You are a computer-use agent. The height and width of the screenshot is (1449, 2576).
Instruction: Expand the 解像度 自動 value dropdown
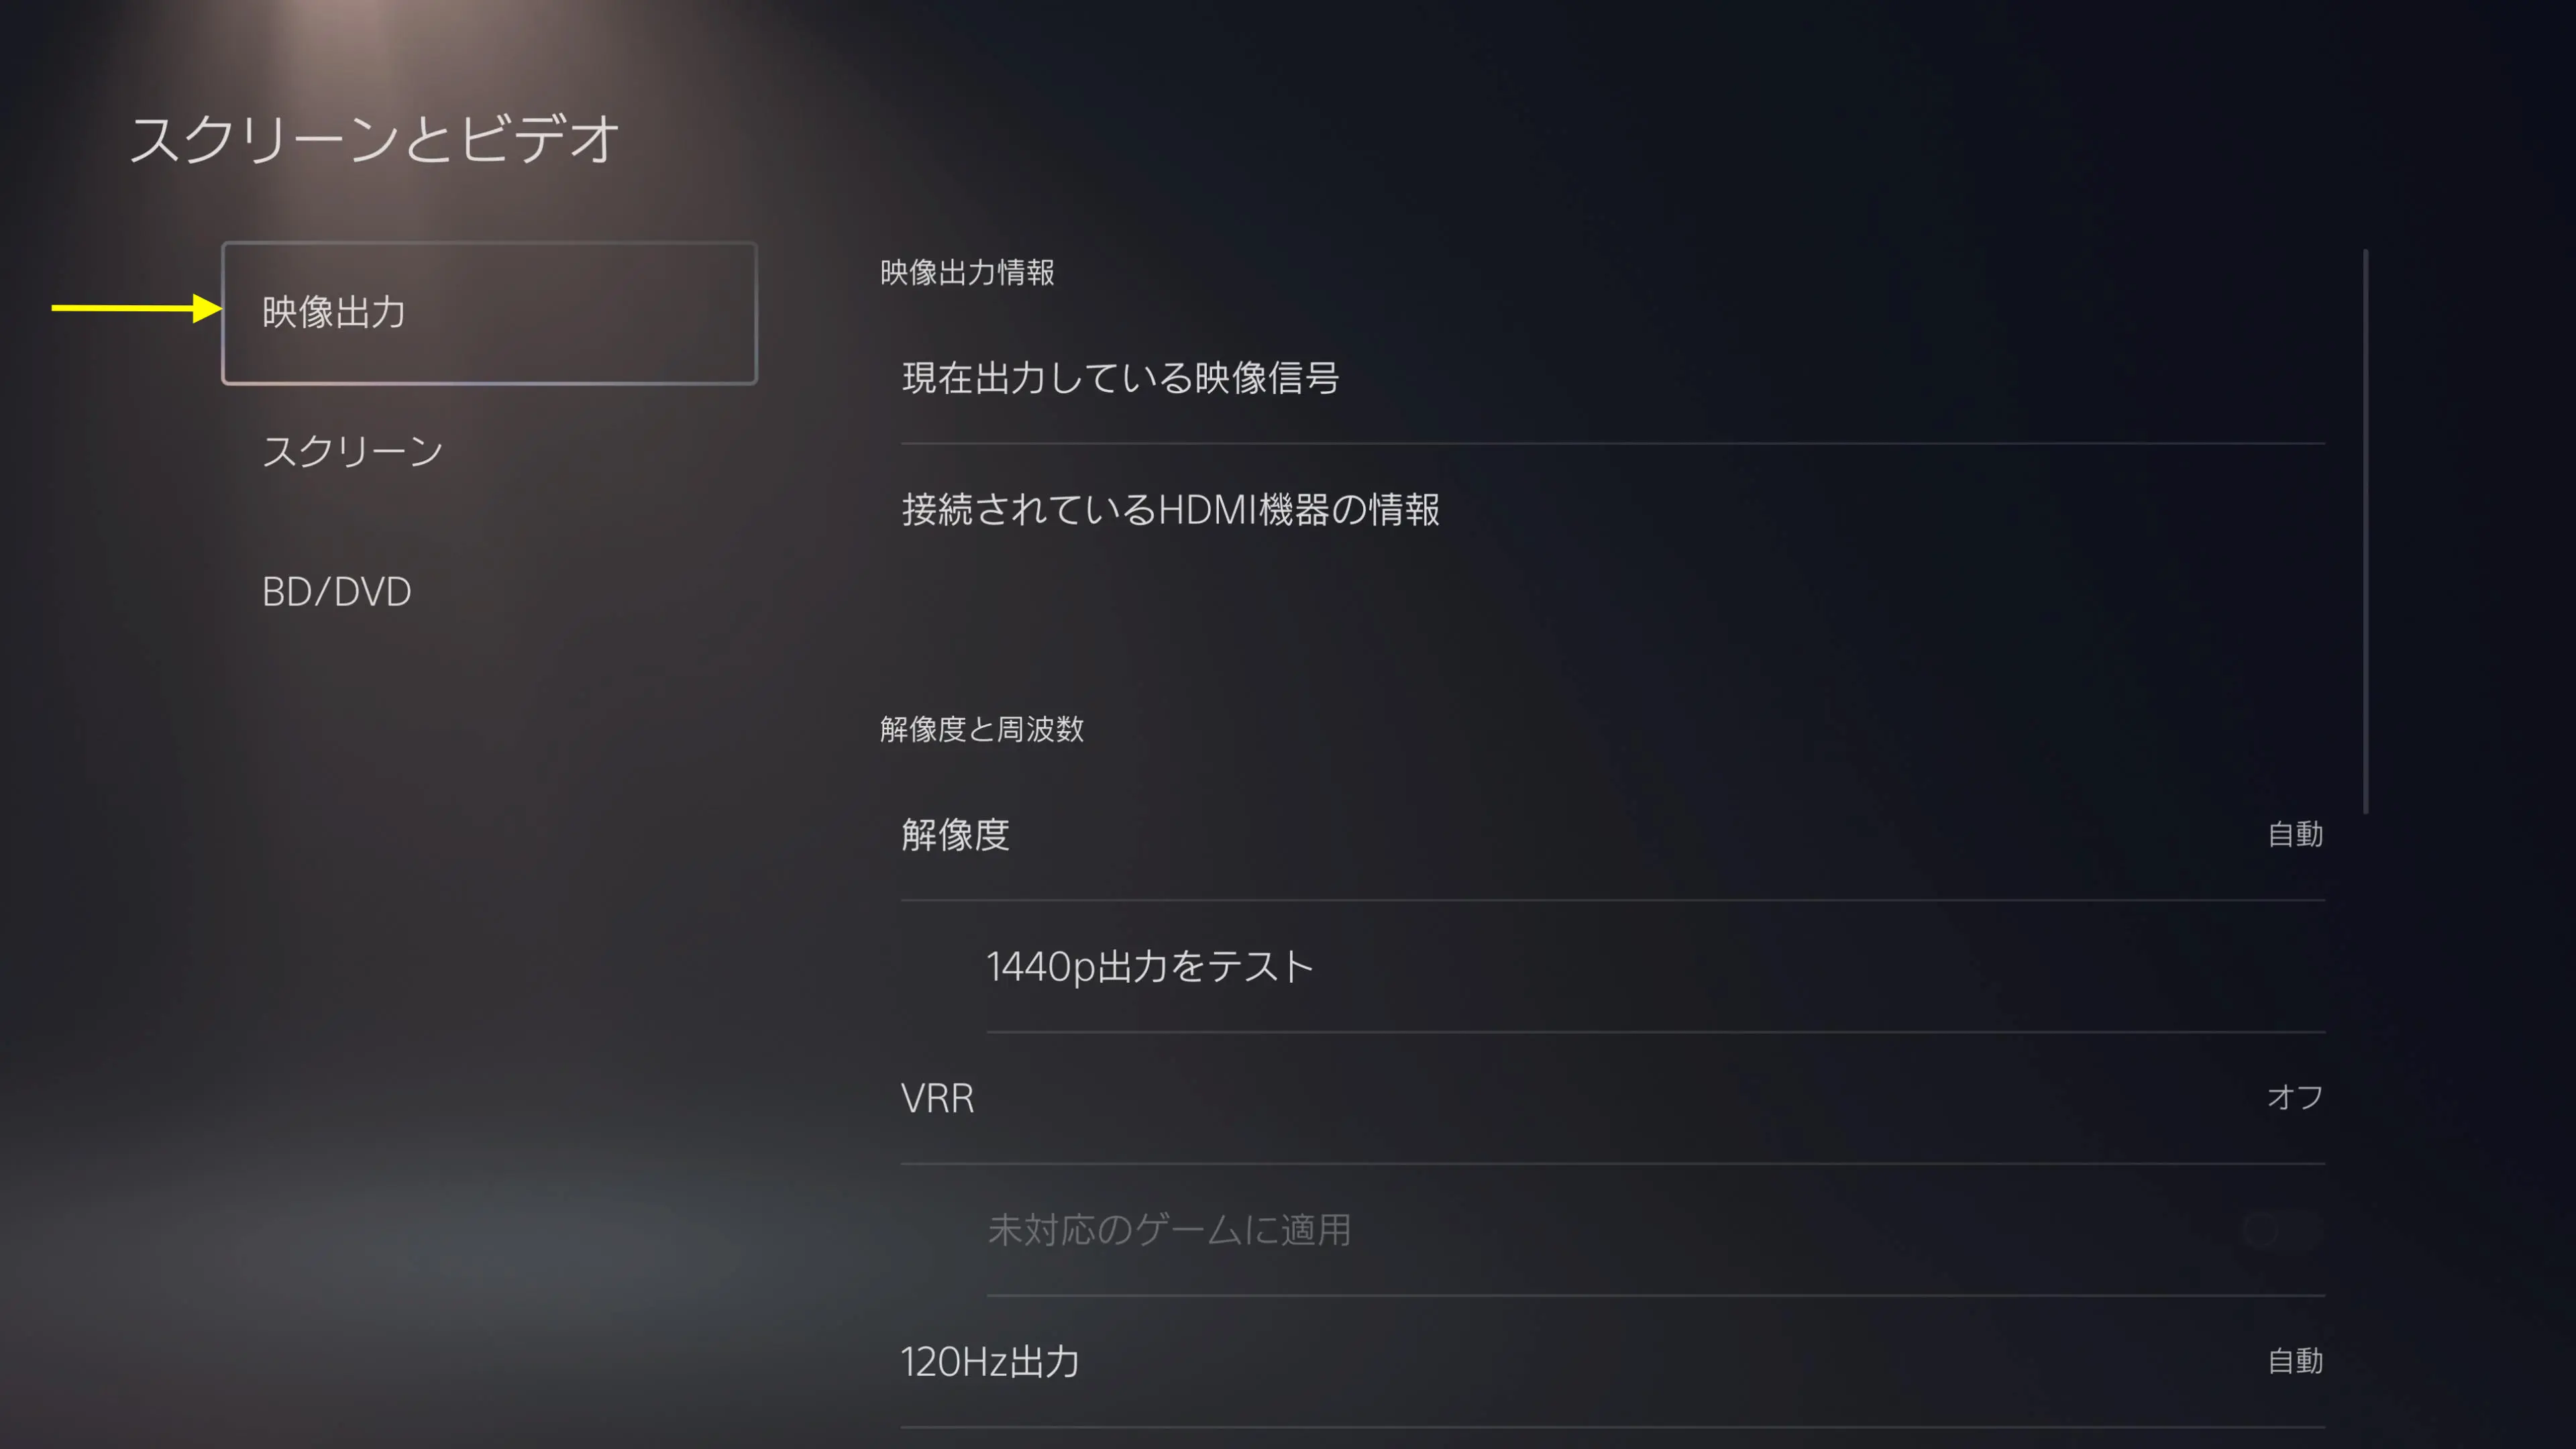click(x=2294, y=835)
